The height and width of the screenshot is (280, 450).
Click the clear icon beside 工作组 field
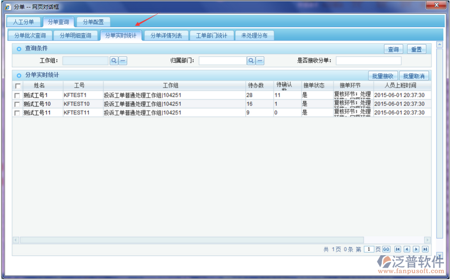pos(122,61)
